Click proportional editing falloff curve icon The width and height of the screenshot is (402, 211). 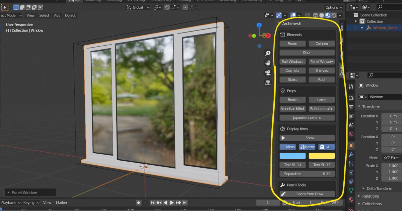point(193,7)
